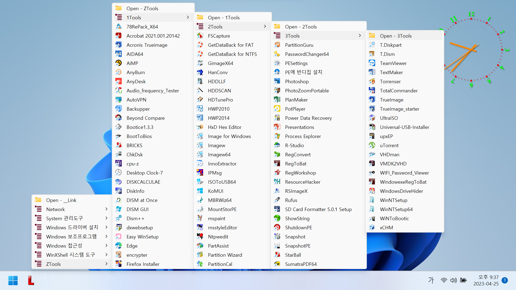This screenshot has height=290, width=516.
Task: Click the Acrobat 2021.001.20142 icon
Action: [119, 36]
